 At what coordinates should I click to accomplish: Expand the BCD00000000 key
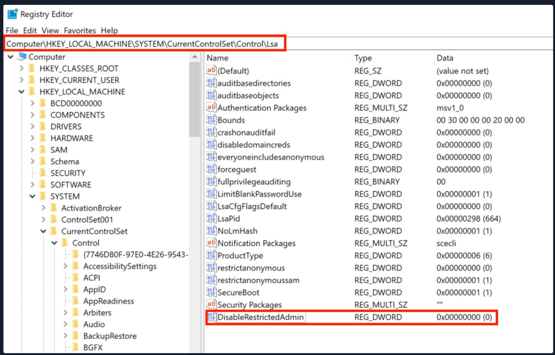32,103
